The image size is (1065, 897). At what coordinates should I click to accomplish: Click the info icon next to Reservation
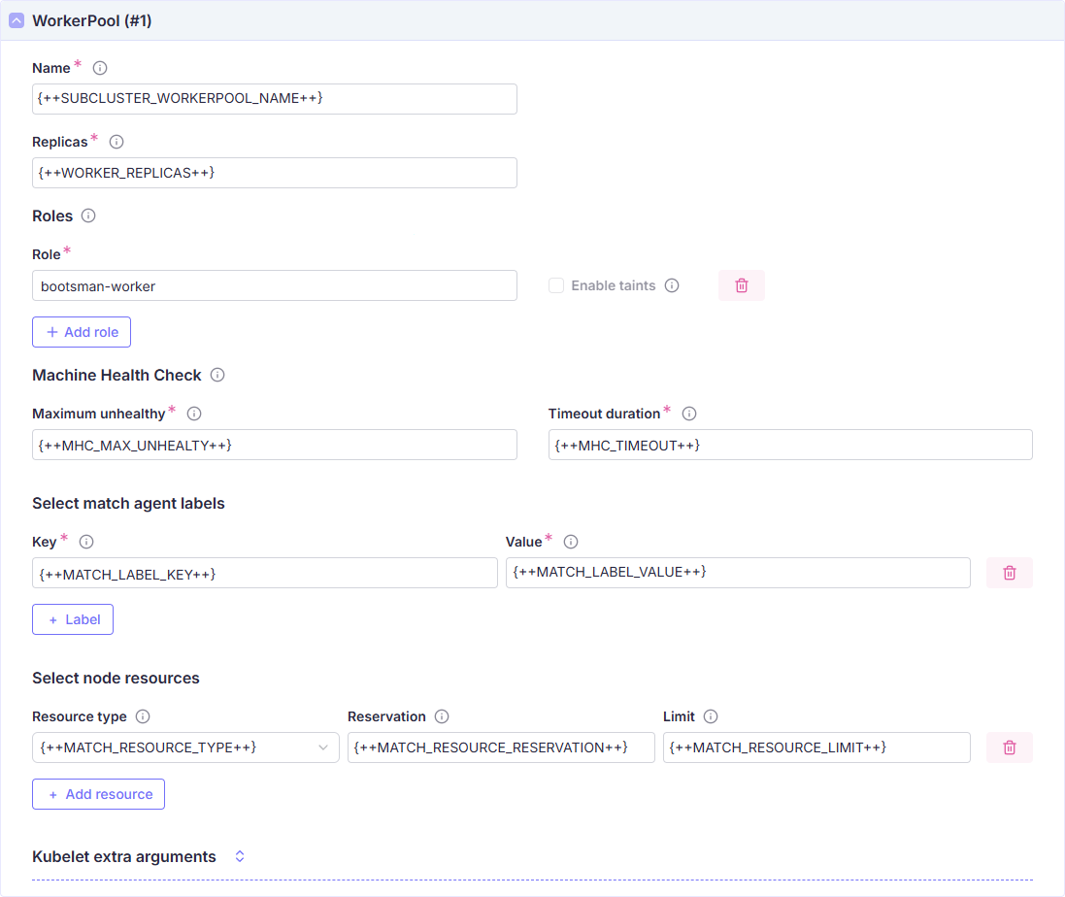click(442, 716)
